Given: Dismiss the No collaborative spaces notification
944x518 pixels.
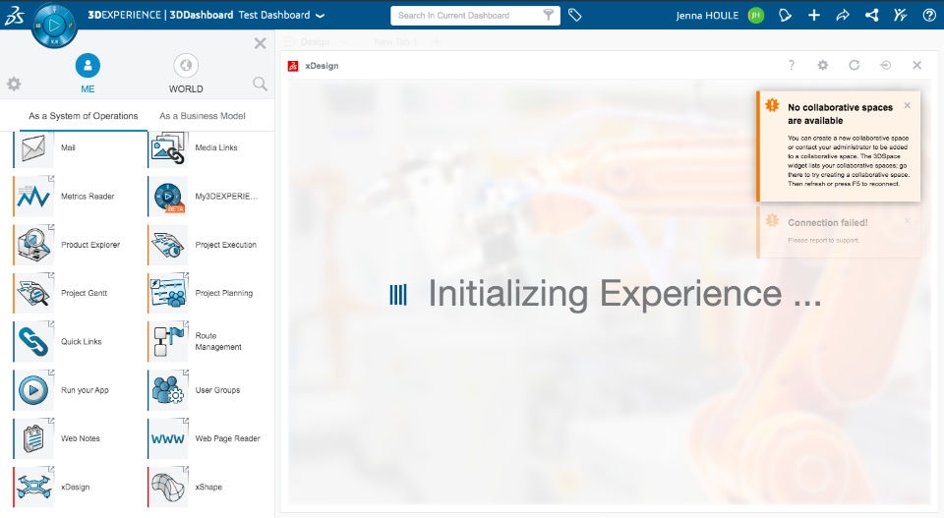Looking at the screenshot, I should [x=908, y=106].
